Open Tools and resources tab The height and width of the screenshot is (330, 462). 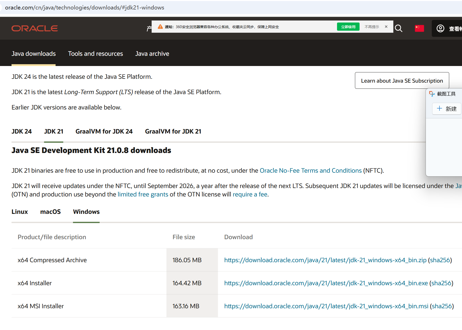click(96, 53)
